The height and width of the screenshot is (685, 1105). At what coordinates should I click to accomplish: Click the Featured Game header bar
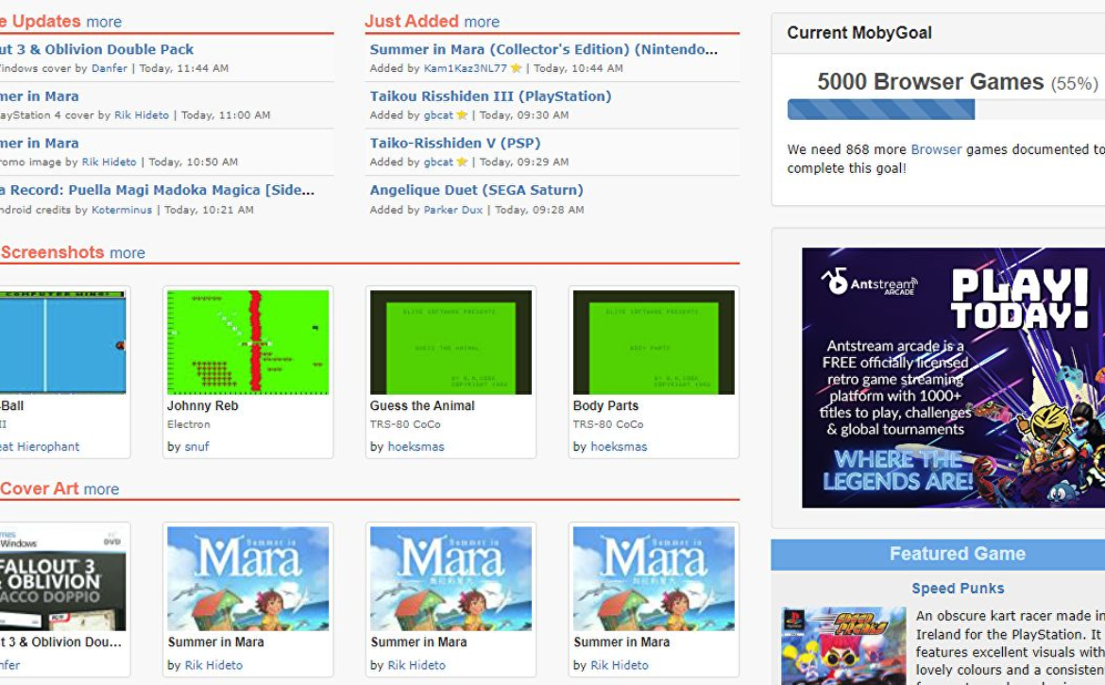938,555
